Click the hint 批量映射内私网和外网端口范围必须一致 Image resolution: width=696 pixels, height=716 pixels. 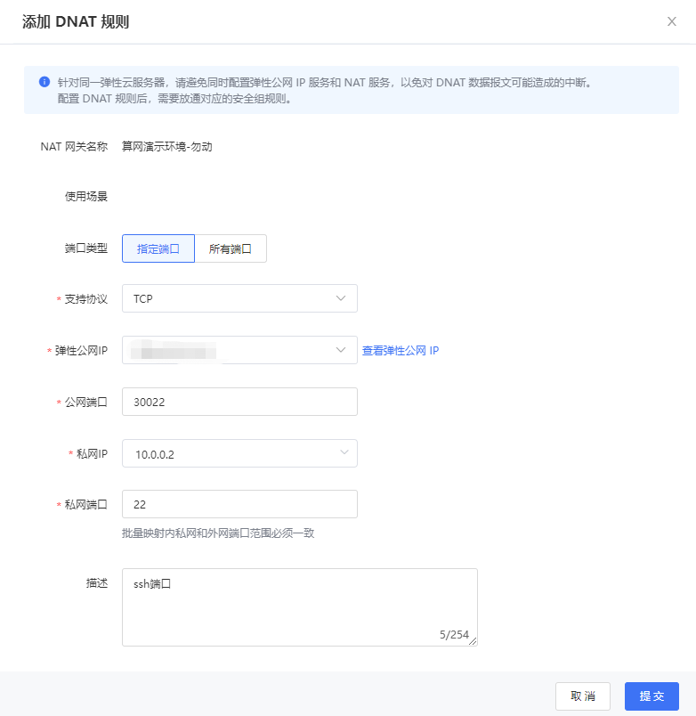coord(218,533)
